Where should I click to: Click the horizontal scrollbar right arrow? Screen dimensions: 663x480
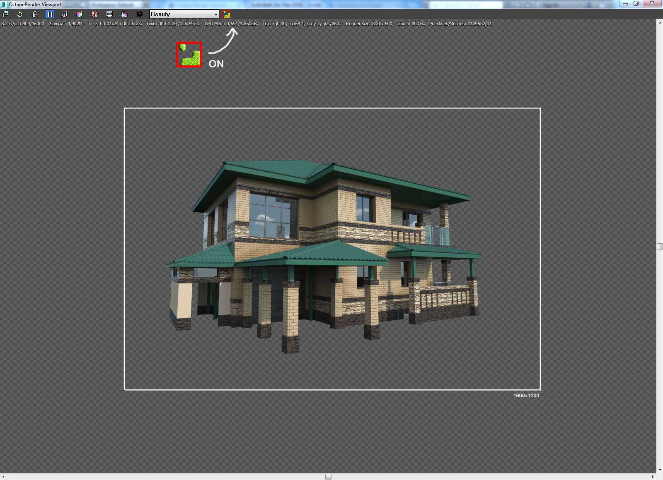tap(653, 477)
